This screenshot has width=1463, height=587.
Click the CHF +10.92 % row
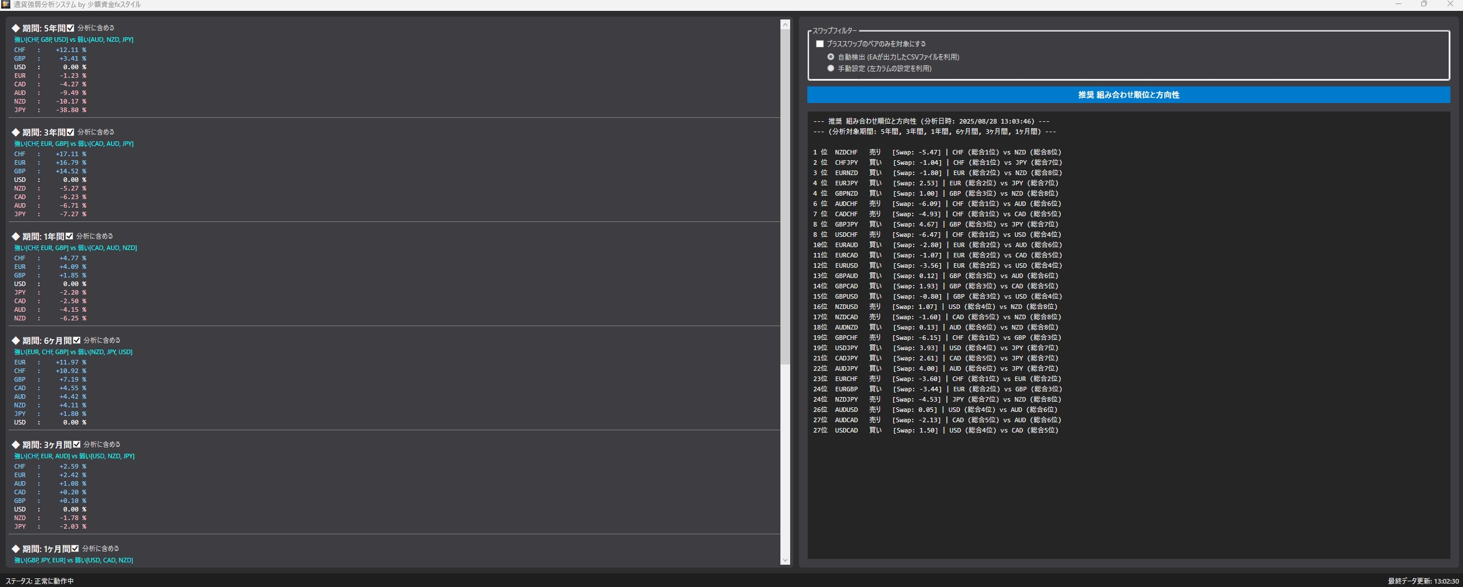pos(50,371)
